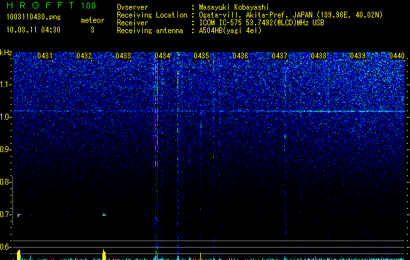
Task: Click the 0437 time marker
Action: (280, 56)
